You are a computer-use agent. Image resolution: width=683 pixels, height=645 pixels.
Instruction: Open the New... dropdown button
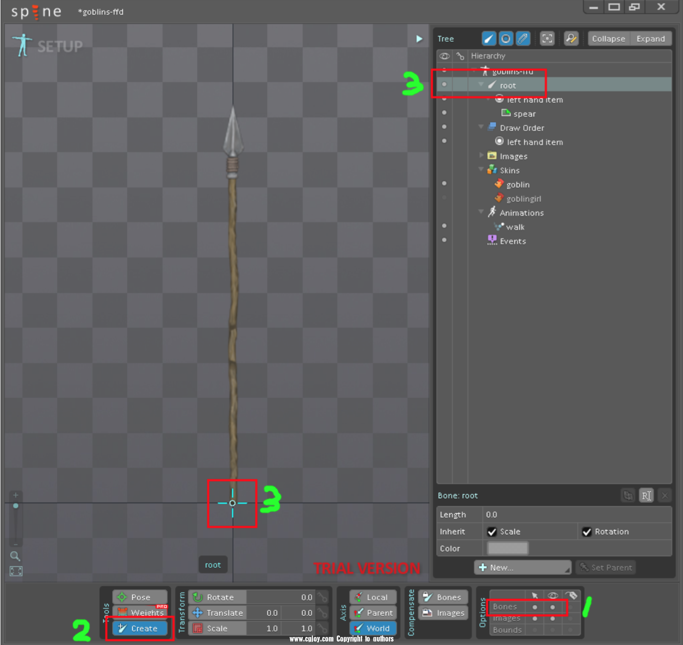pos(522,567)
